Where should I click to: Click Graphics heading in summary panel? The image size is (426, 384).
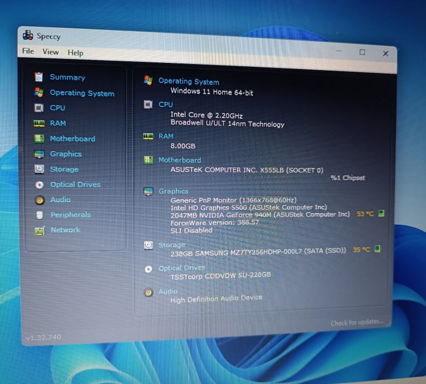[x=173, y=191]
